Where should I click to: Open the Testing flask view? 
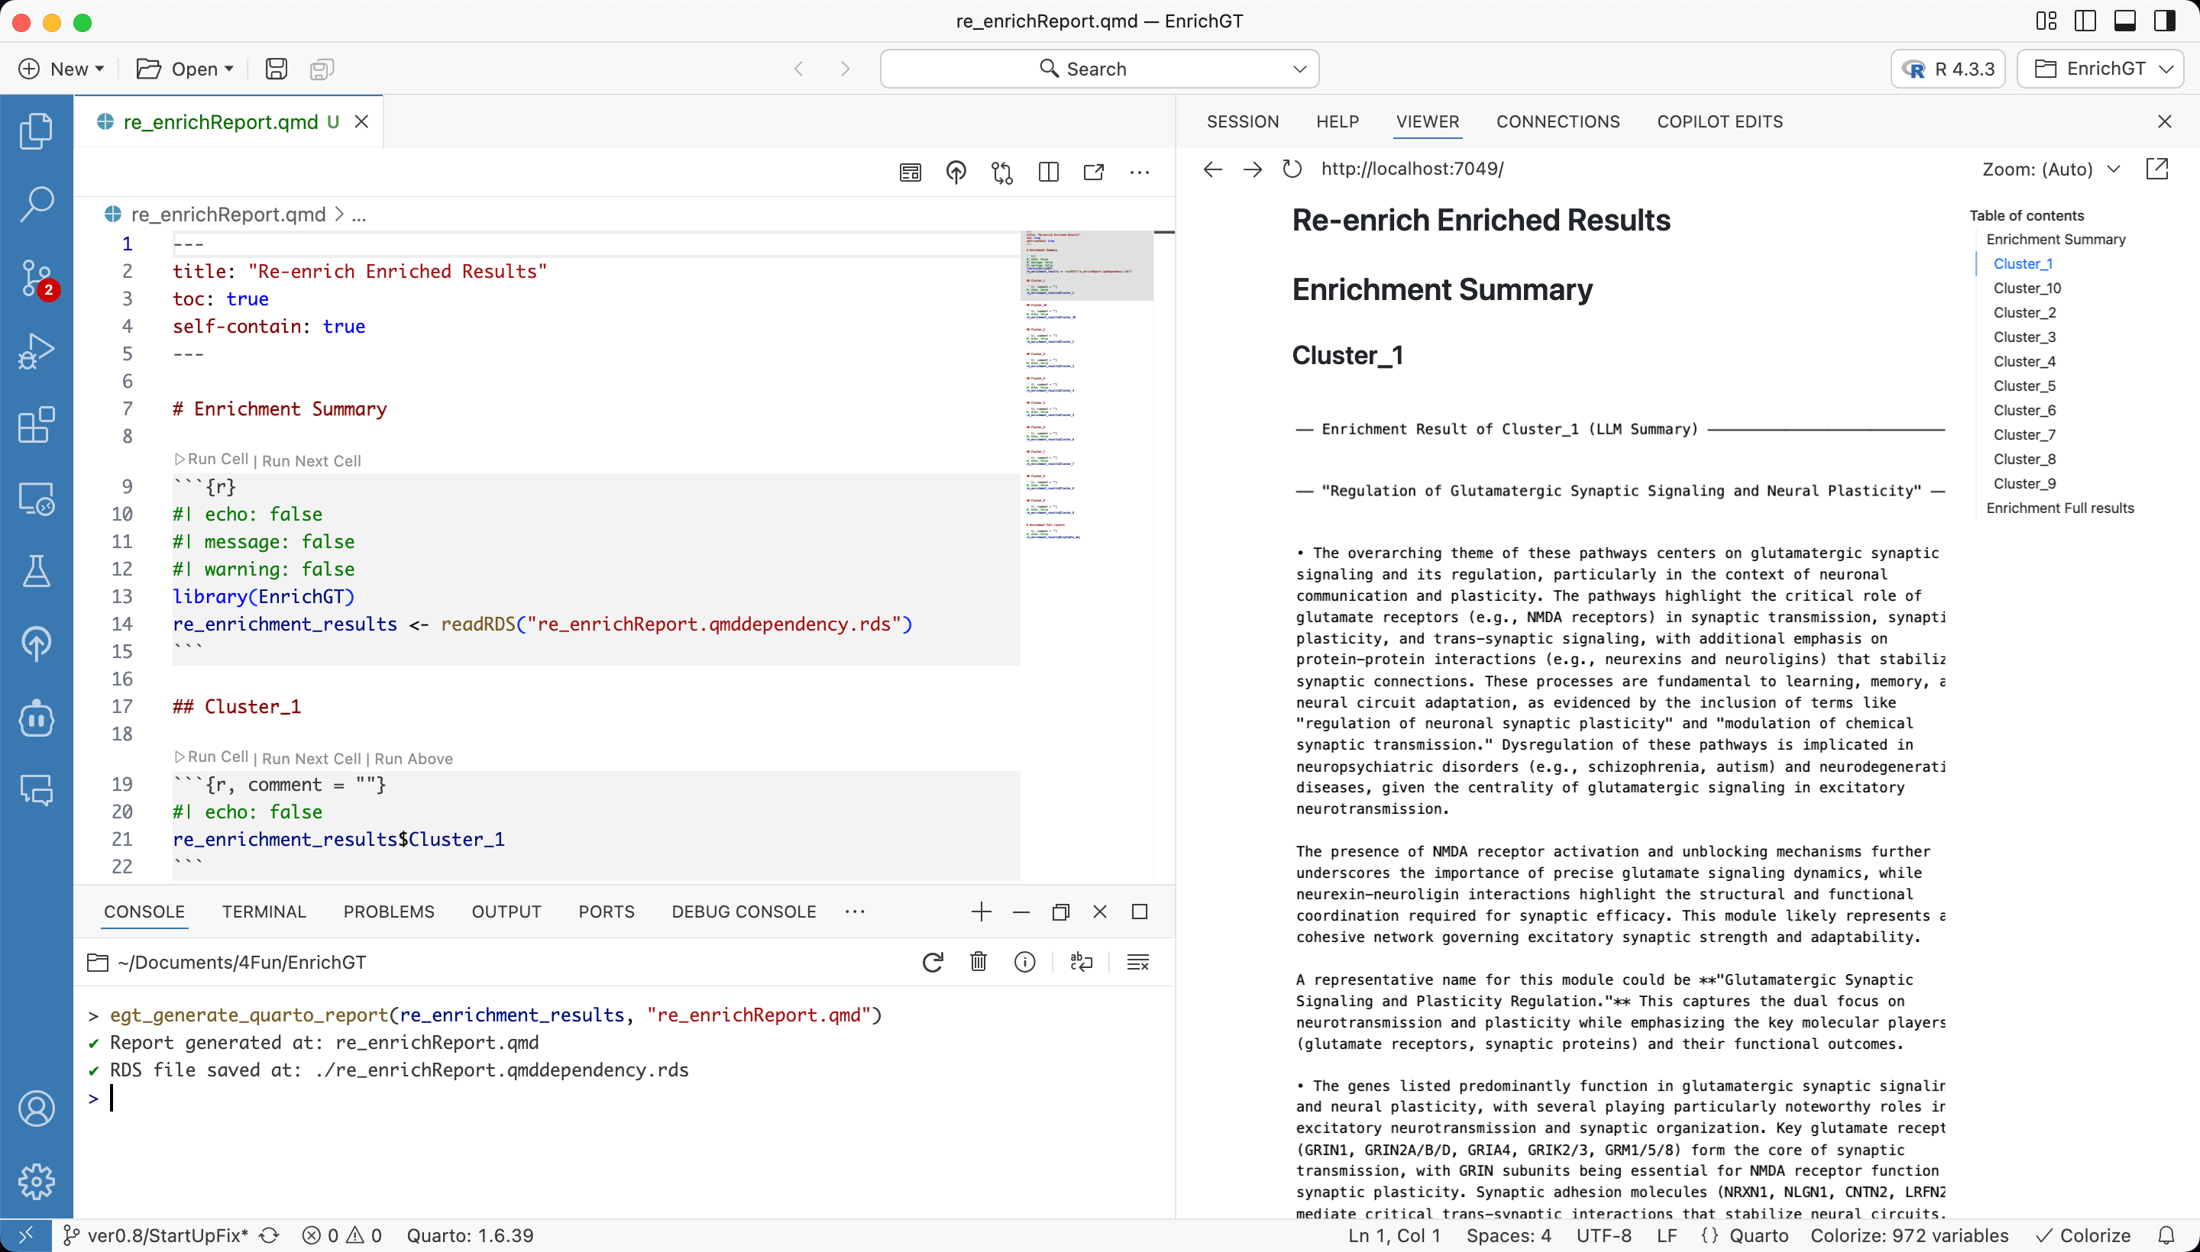(36, 571)
